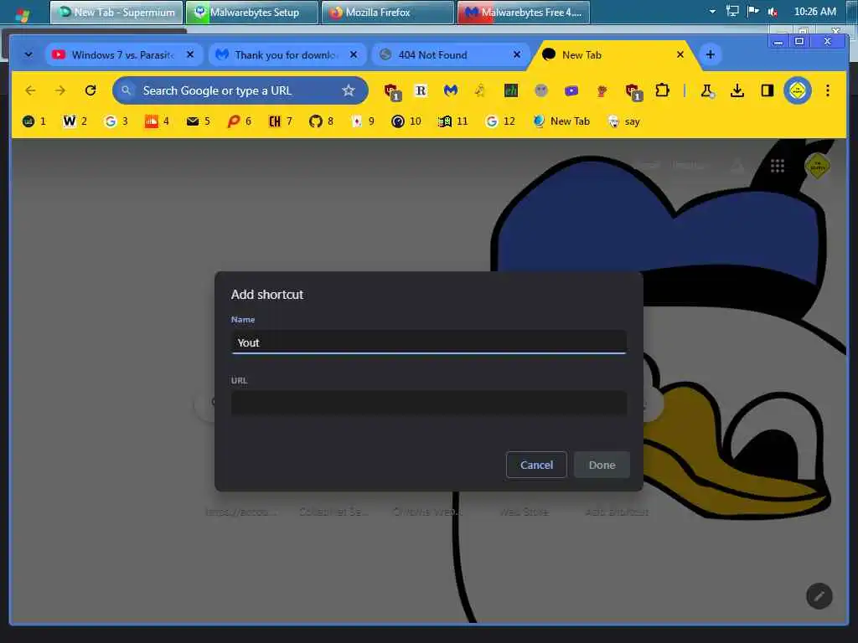
Task: Open 'Malwarebytes Free 4' taskbar window
Action: click(523, 12)
